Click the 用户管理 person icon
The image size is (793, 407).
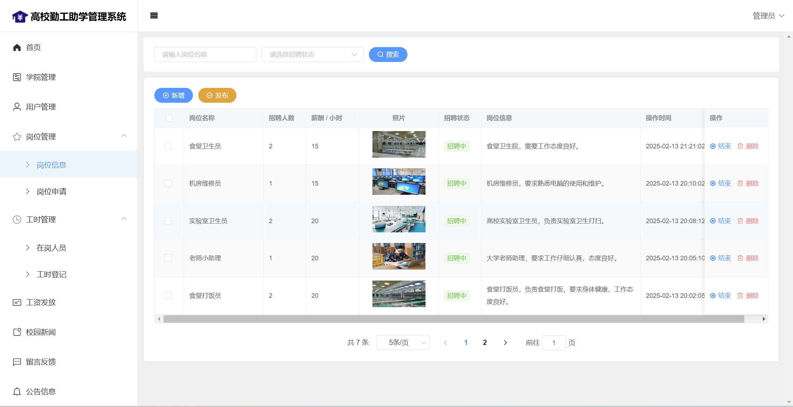pos(17,107)
